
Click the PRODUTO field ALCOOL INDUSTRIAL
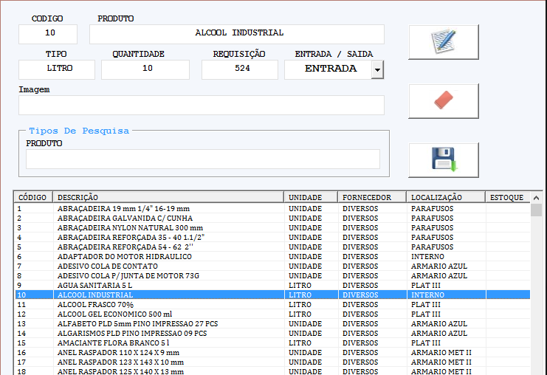click(x=237, y=34)
